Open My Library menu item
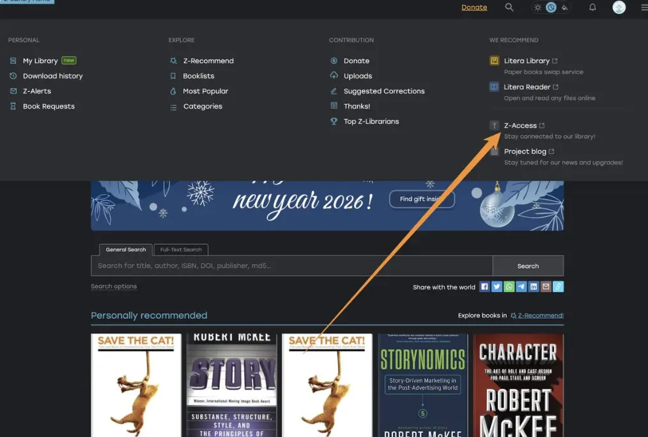 (x=40, y=61)
